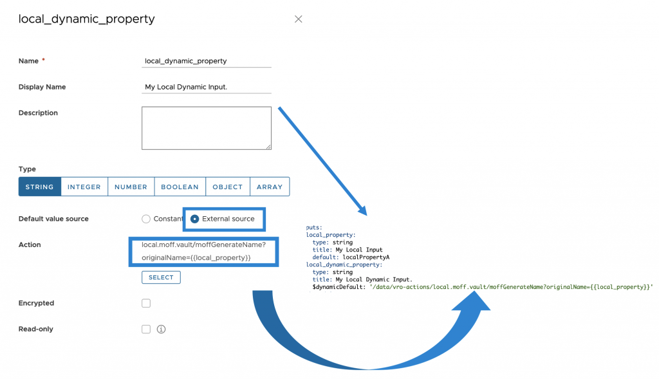Tick the Encrypted checkbox
The height and width of the screenshot is (379, 659).
coord(146,303)
